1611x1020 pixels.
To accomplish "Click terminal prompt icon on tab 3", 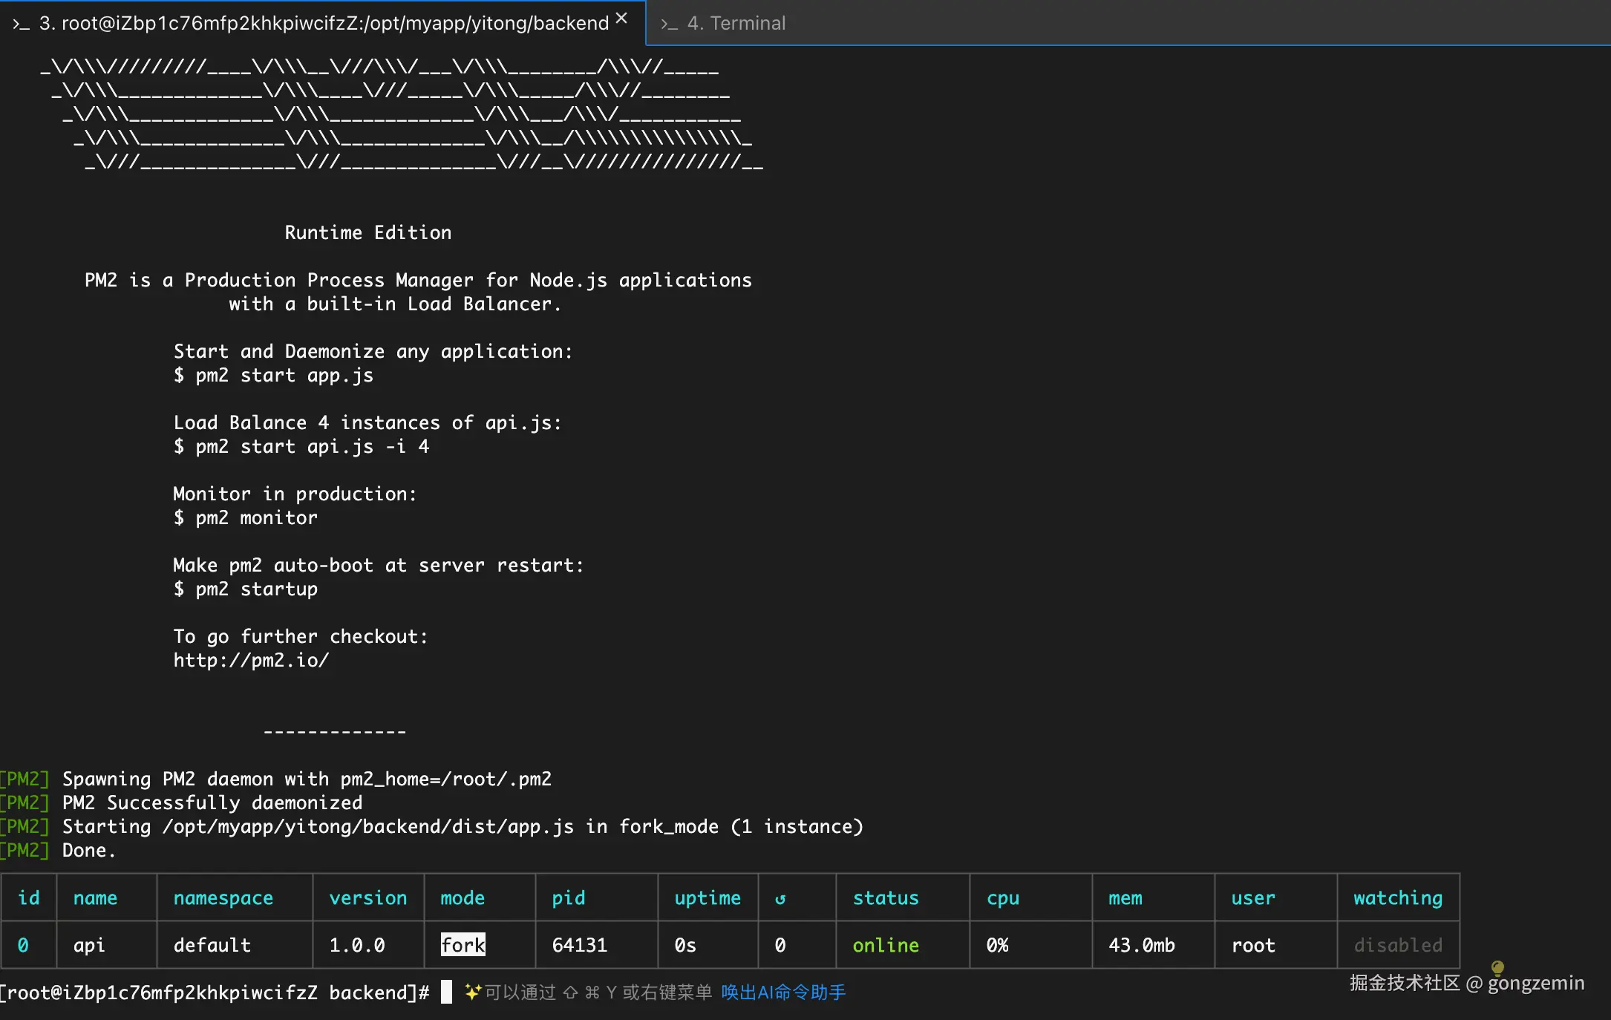I will (x=21, y=24).
